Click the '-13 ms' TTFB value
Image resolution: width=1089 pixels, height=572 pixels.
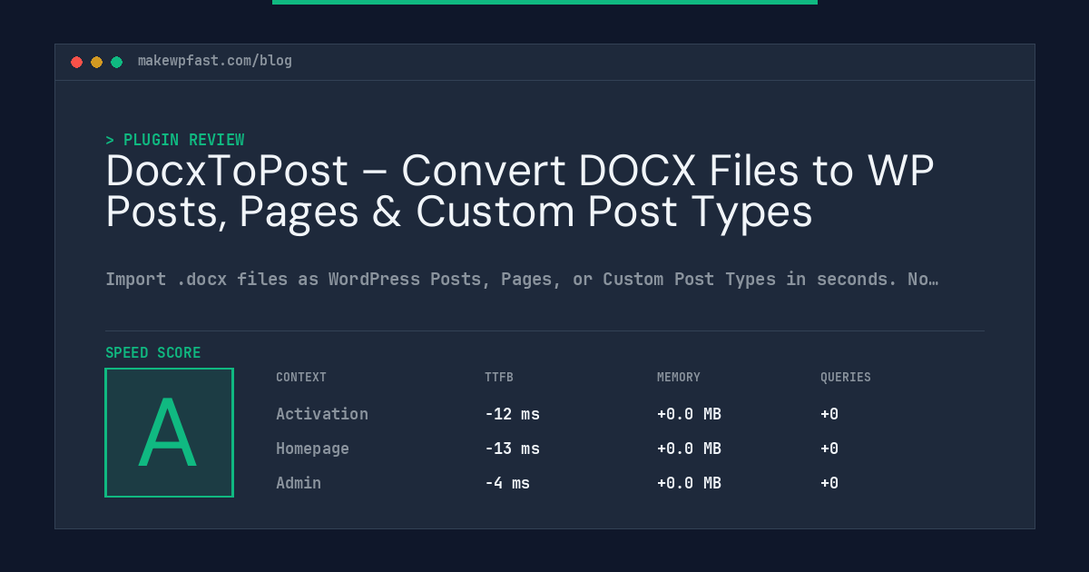[x=512, y=449]
